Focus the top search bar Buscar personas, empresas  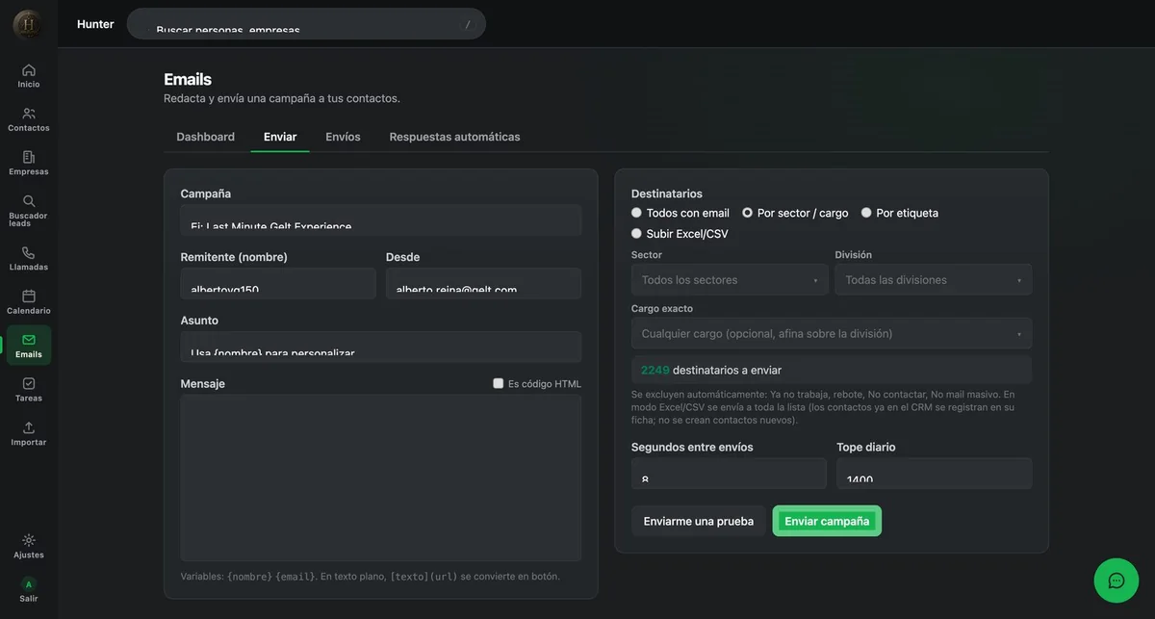[306, 24]
